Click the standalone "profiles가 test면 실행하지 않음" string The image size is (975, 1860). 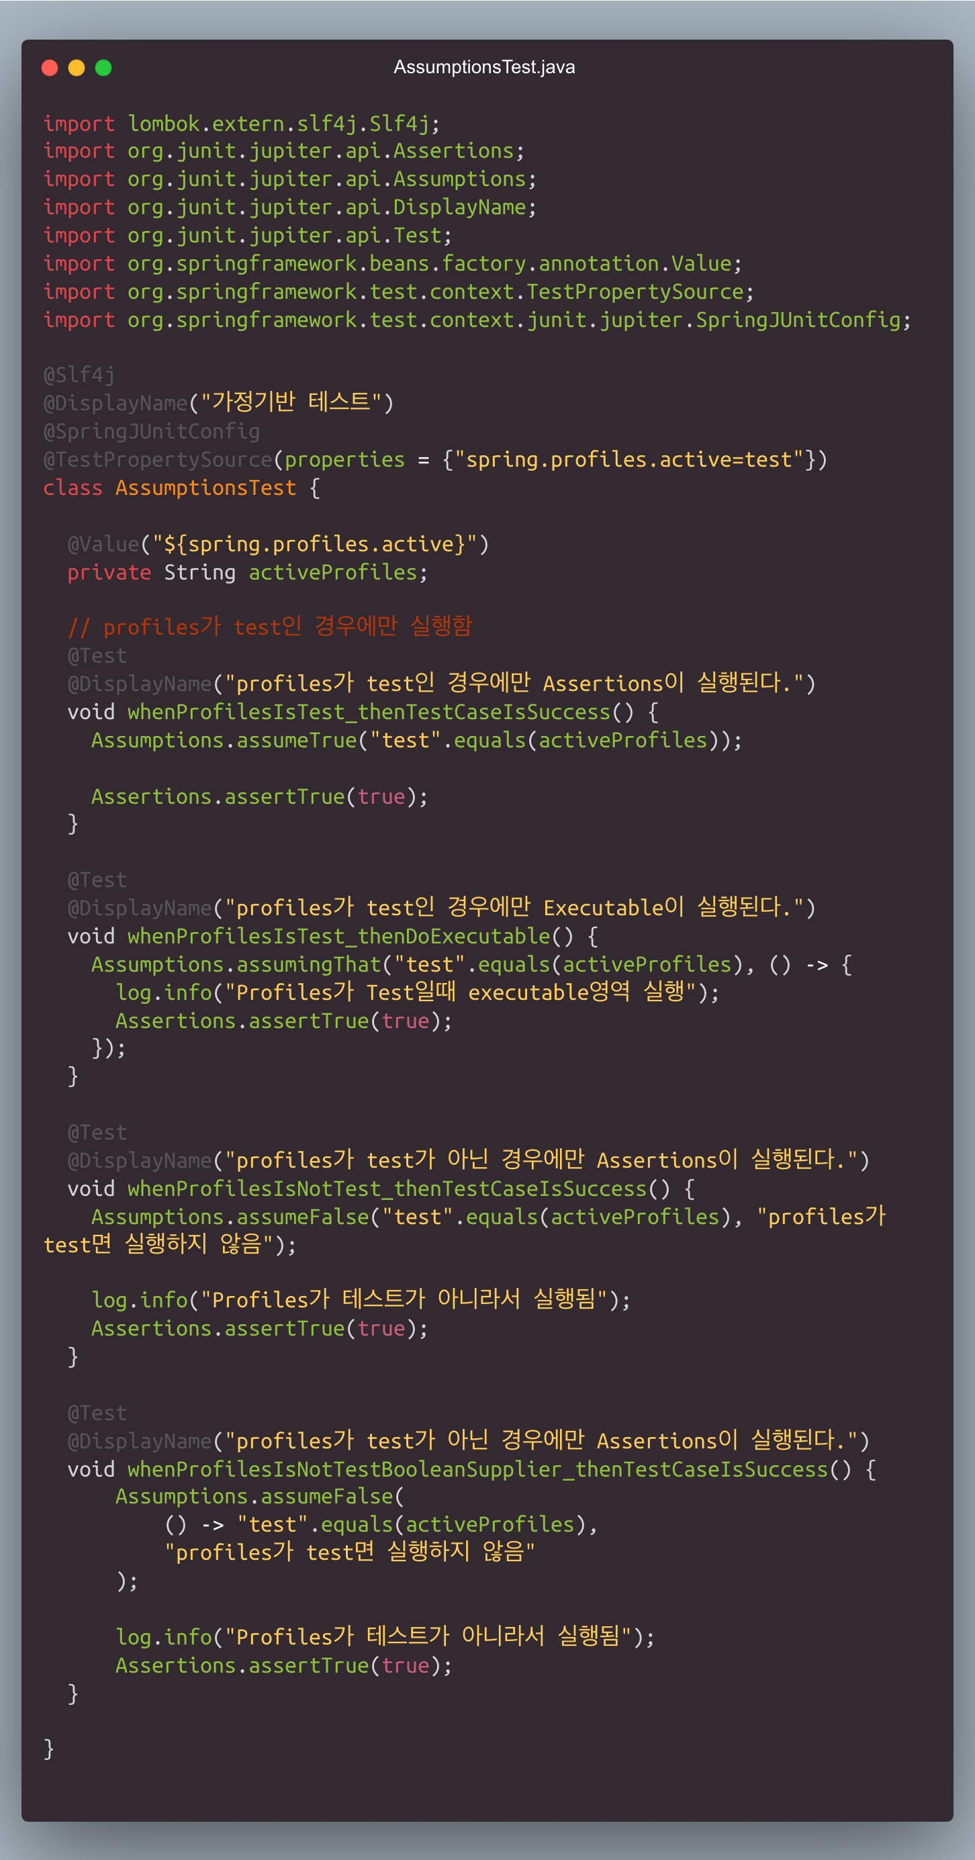pos(350,1552)
